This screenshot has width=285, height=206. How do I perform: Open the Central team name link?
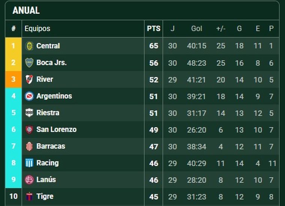48,46
